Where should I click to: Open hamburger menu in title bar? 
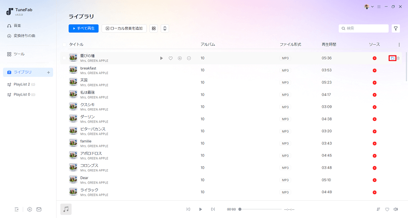(379, 7)
